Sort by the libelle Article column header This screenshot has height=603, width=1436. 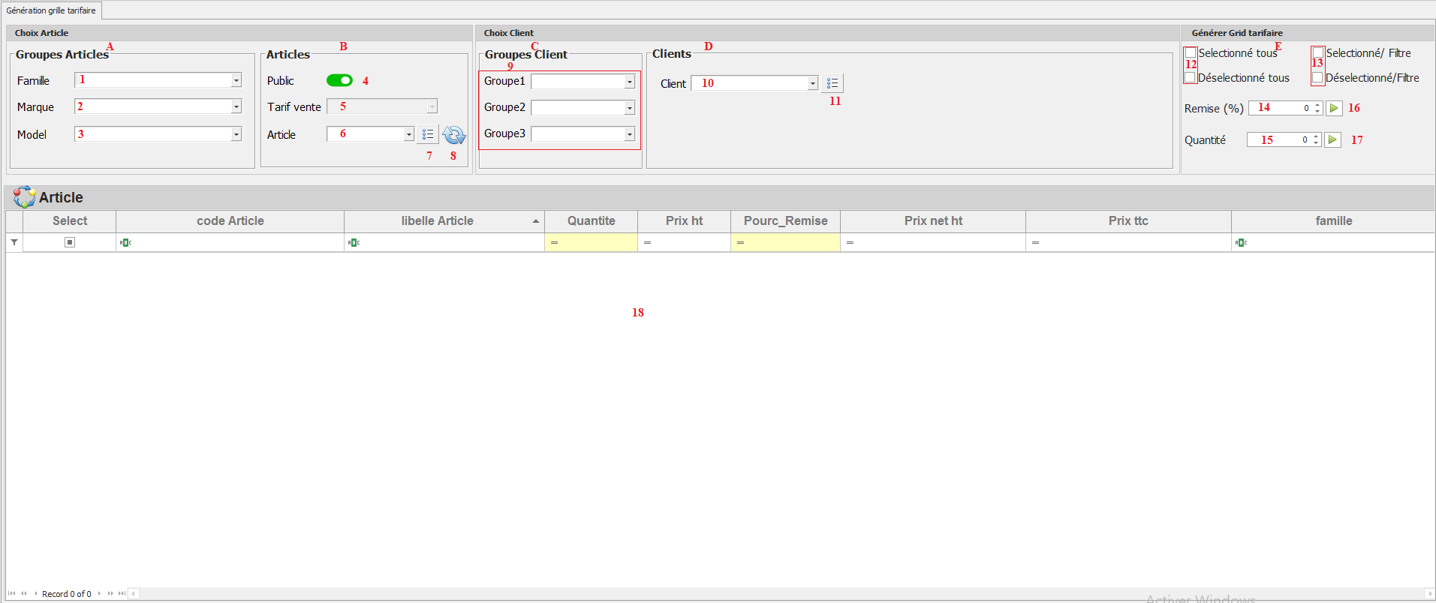click(437, 221)
